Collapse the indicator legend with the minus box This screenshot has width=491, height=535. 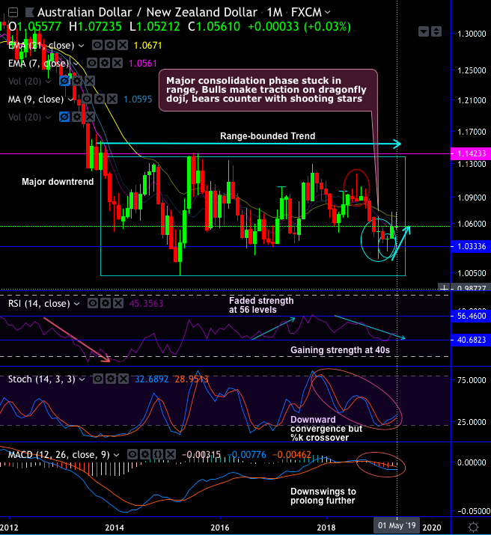13,13
